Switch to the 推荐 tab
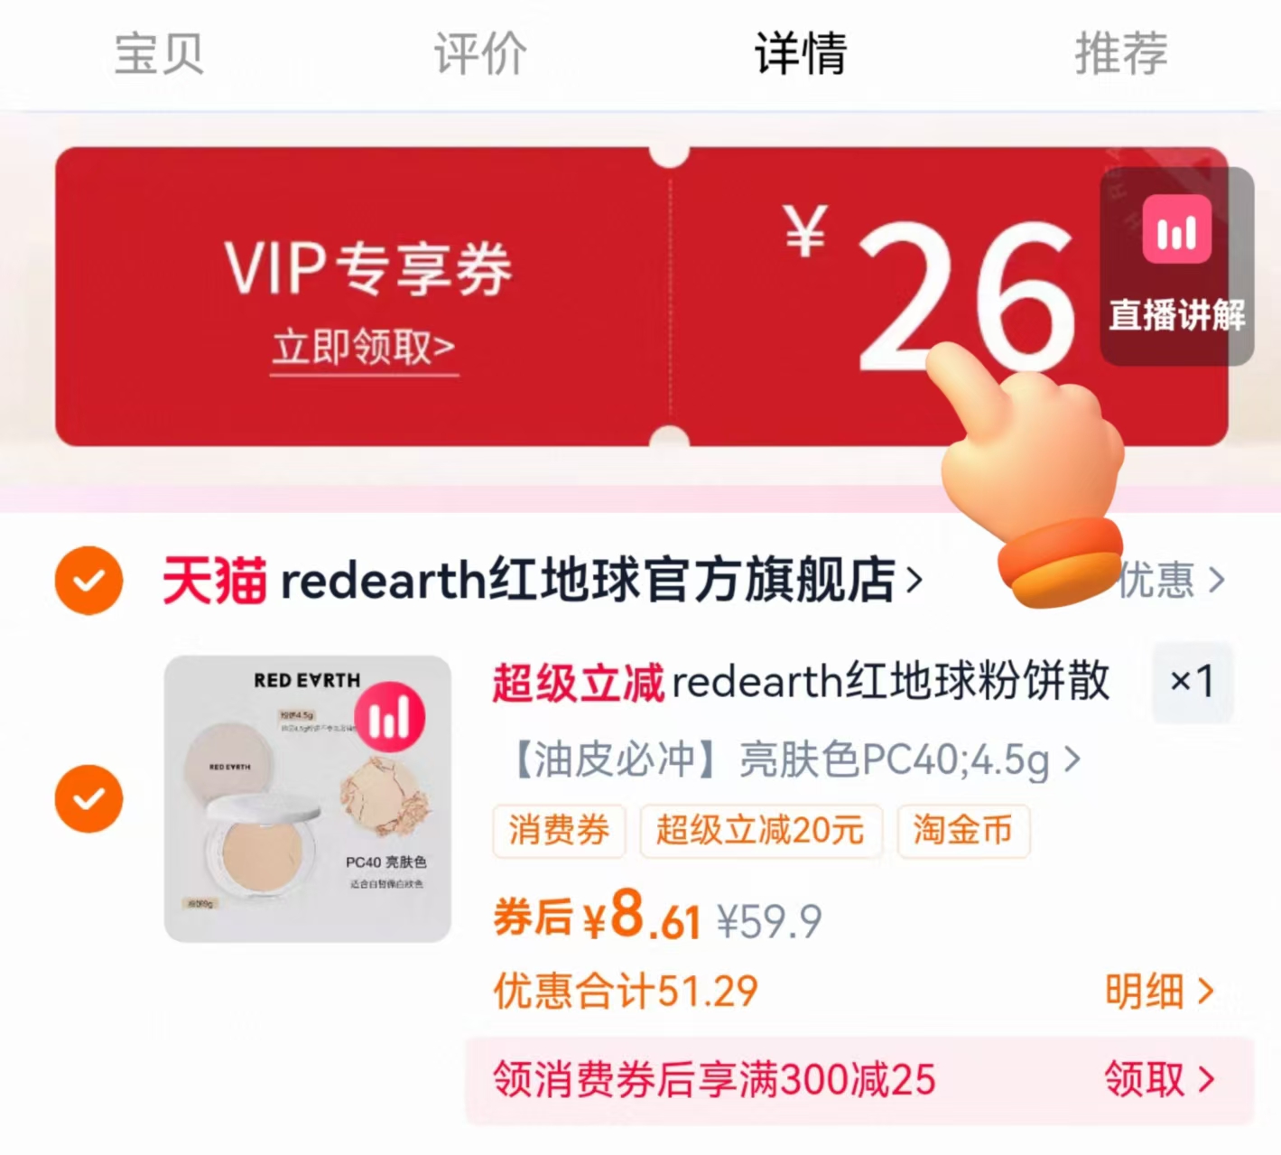 coord(1121,53)
